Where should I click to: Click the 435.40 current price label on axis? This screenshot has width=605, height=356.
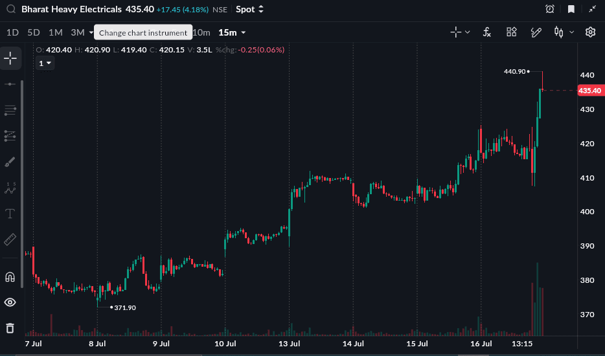[589, 91]
